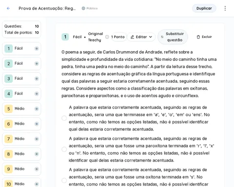The width and height of the screenshot is (234, 187).
Task: Click the radio icon on question 4 sidebar card
Action: pyautogui.click(x=37, y=93)
